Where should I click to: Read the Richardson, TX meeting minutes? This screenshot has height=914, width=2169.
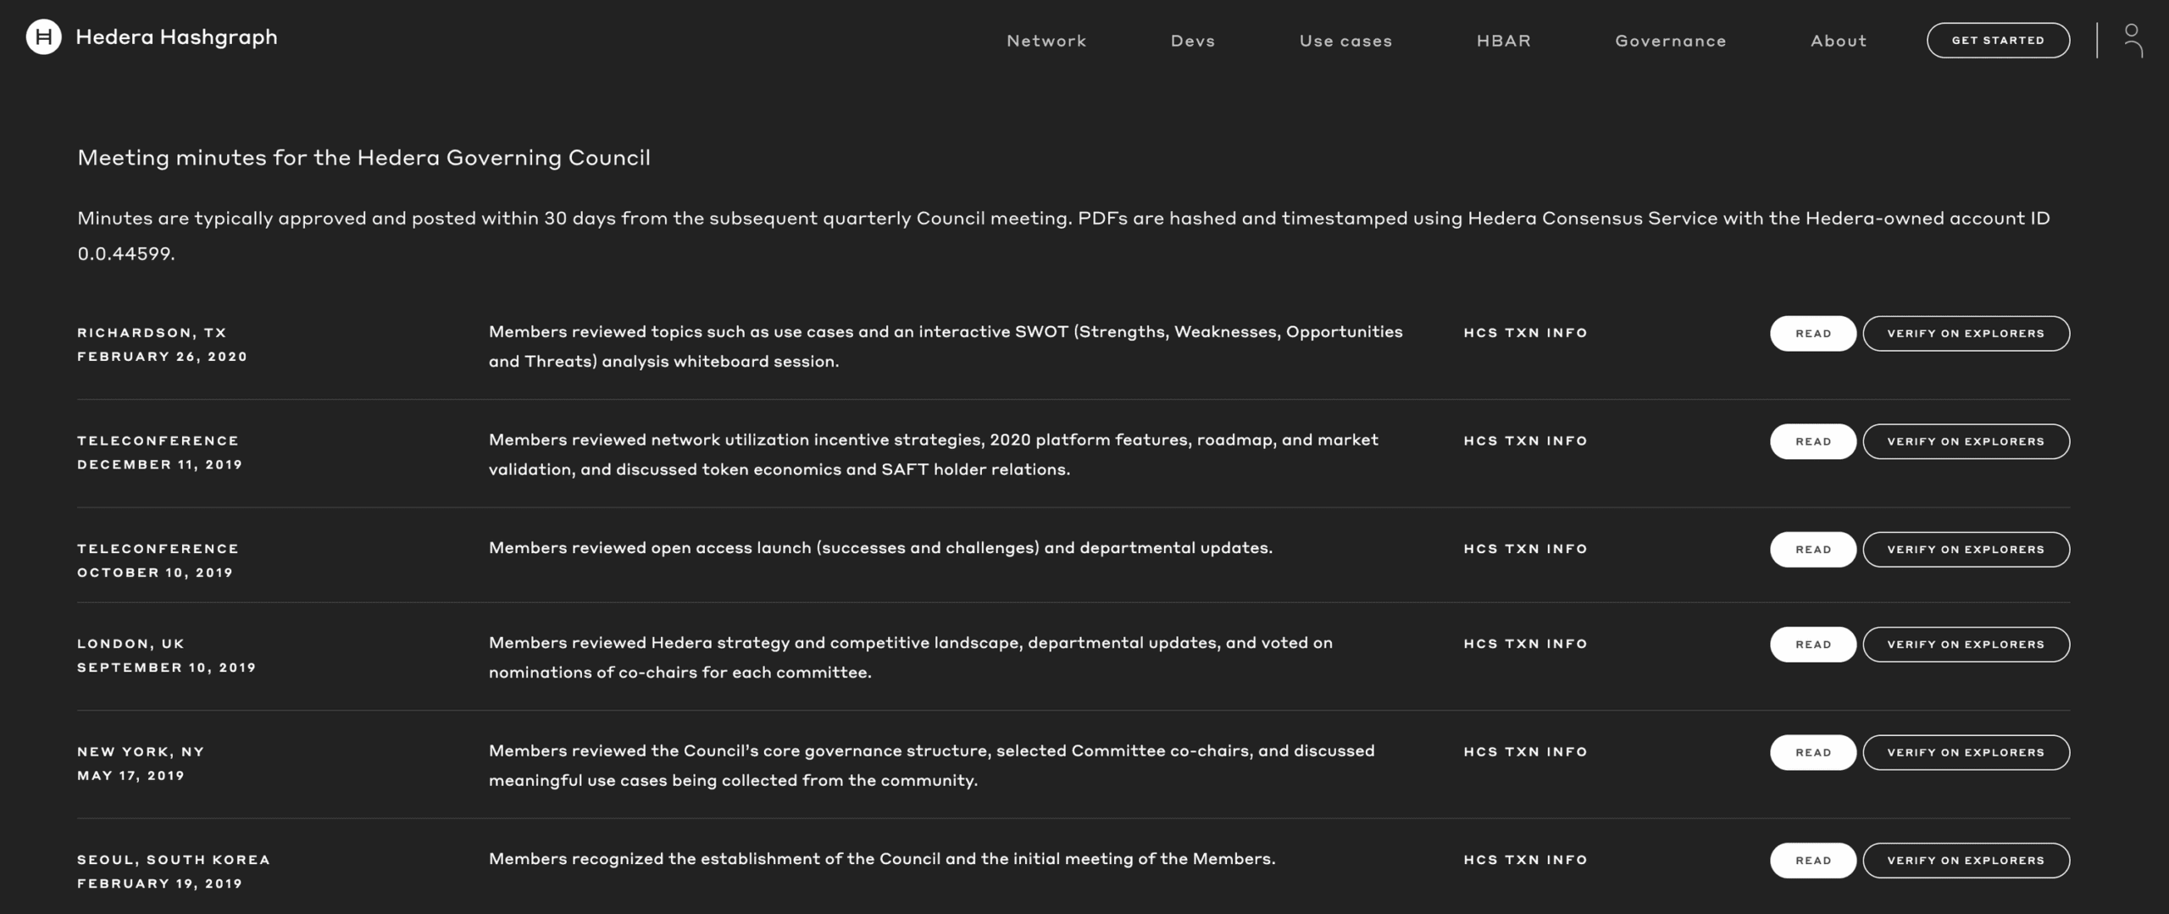(1812, 333)
